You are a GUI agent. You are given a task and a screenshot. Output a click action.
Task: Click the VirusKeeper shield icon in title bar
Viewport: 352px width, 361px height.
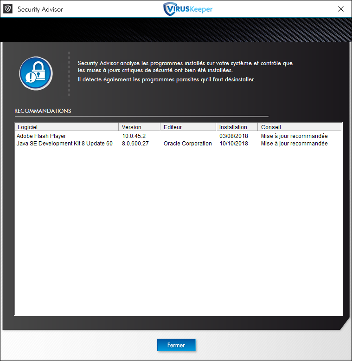7,9
